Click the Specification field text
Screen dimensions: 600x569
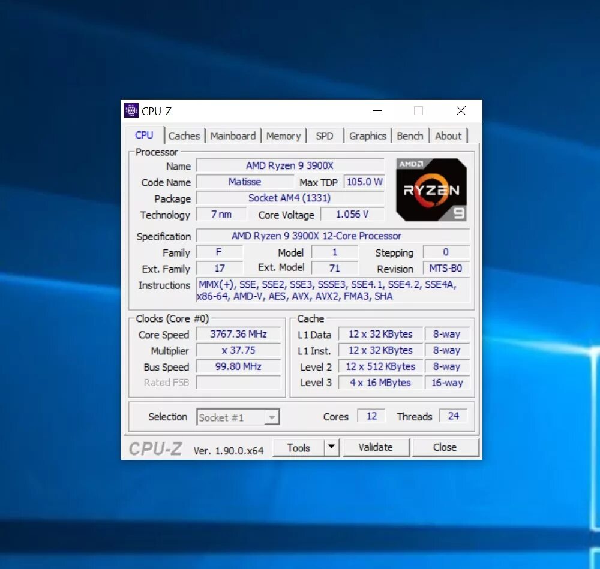pyautogui.click(x=332, y=236)
